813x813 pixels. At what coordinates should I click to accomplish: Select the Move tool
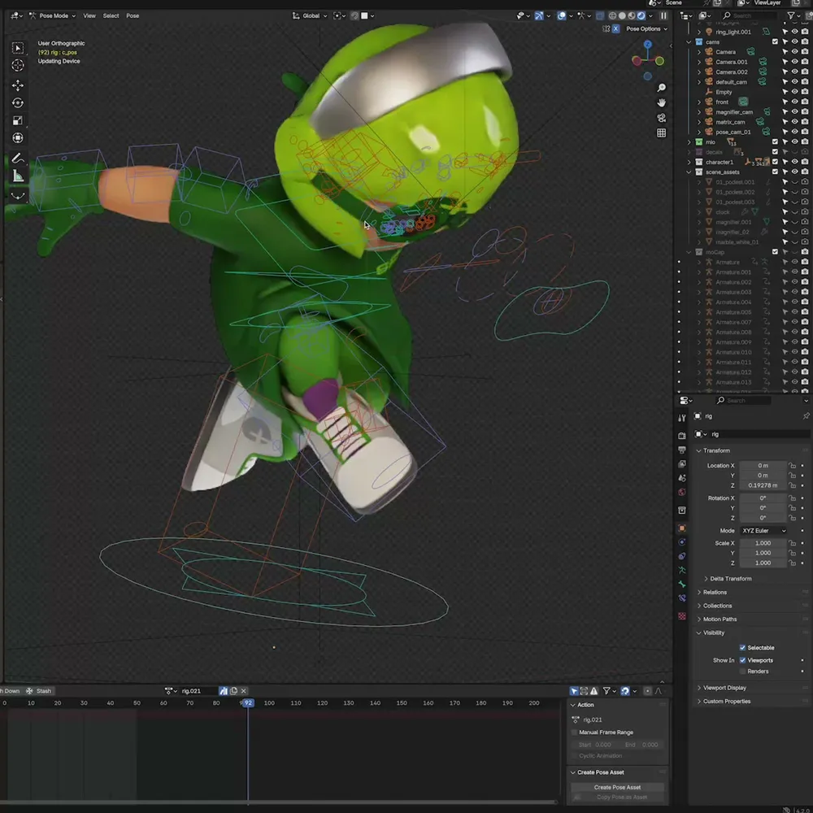pyautogui.click(x=18, y=85)
